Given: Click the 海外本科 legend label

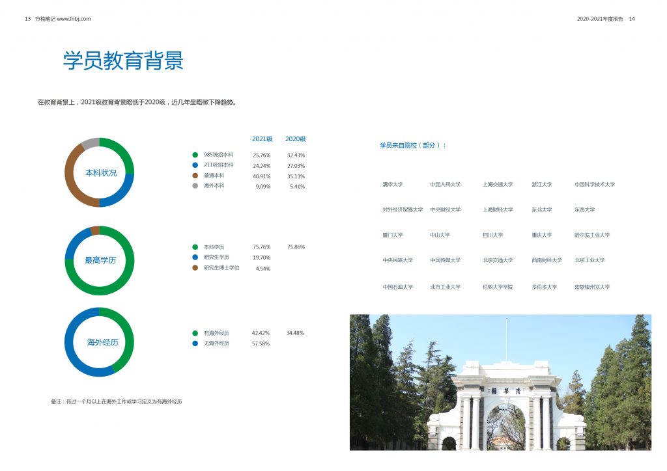Looking at the screenshot, I should tap(214, 185).
